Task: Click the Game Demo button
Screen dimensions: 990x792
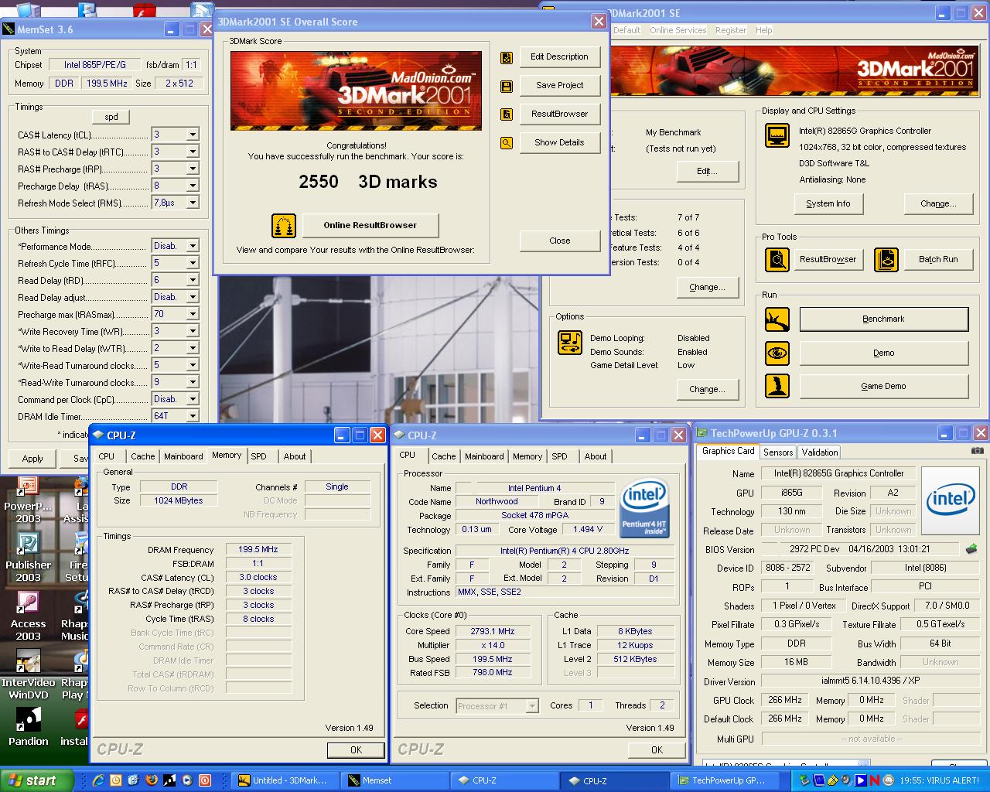Action: [883, 386]
